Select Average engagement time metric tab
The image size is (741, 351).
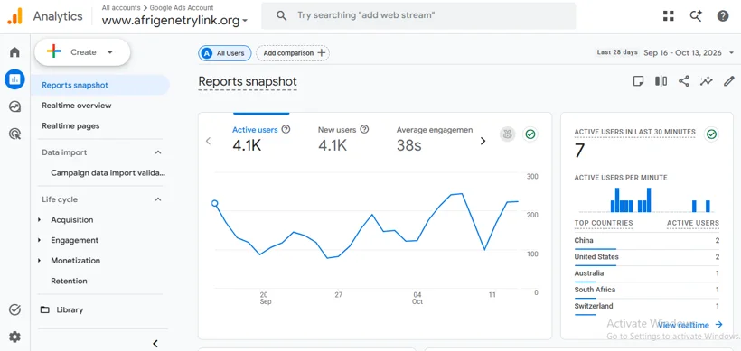coord(435,138)
